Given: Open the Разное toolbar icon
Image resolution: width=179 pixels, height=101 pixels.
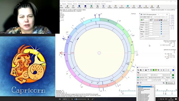Looking at the screenshot, I should [116, 6].
